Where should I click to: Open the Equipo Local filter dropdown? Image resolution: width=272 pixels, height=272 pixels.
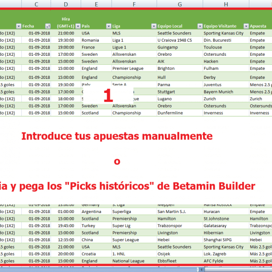click(x=200, y=26)
